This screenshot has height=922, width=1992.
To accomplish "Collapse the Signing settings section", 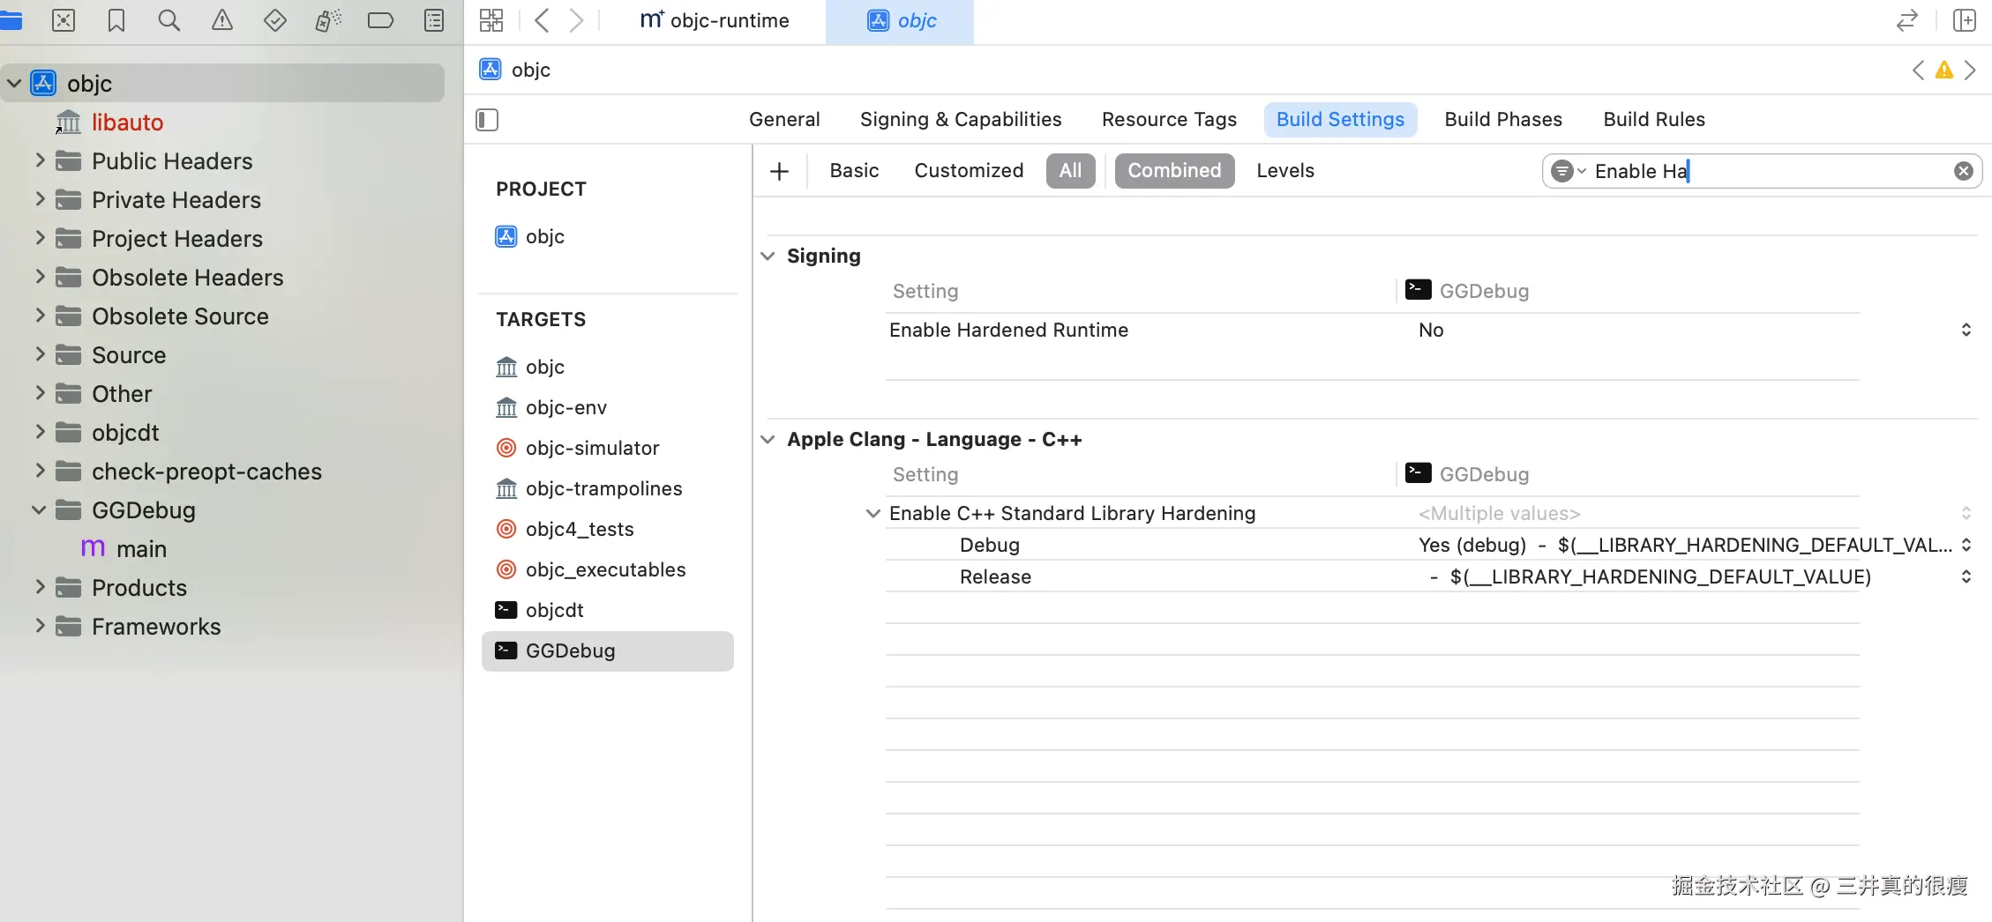I will pos(768,256).
